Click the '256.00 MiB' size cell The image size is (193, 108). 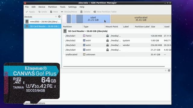click(x=156, y=45)
